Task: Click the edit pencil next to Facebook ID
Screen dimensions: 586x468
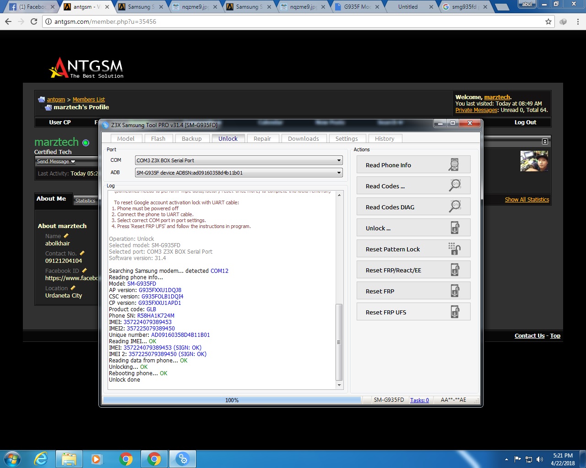Action: tap(84, 271)
